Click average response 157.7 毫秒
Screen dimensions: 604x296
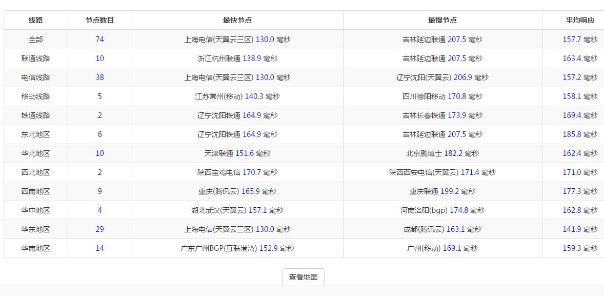point(580,40)
